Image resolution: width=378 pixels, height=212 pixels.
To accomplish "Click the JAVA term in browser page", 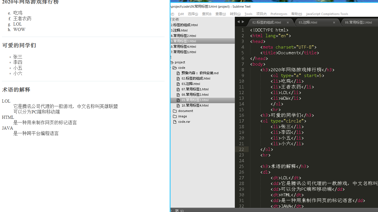I will coord(8,128).
